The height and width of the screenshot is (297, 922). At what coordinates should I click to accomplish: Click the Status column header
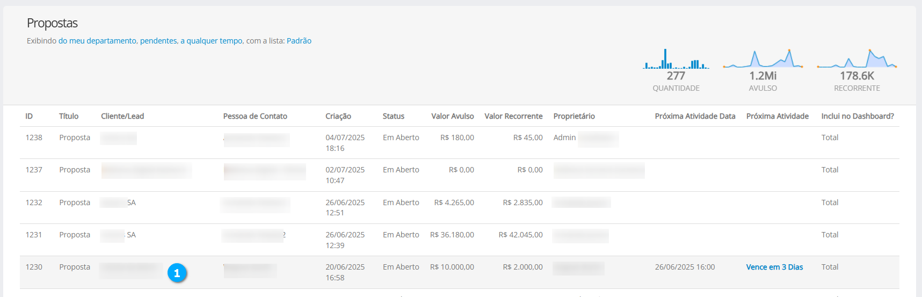coord(394,116)
